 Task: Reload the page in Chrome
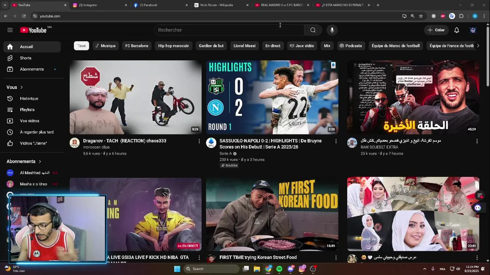(24, 16)
